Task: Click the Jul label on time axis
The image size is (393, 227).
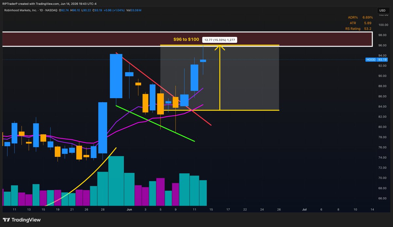Action: click(x=304, y=209)
